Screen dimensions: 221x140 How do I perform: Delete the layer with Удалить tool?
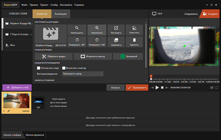pos(134,42)
